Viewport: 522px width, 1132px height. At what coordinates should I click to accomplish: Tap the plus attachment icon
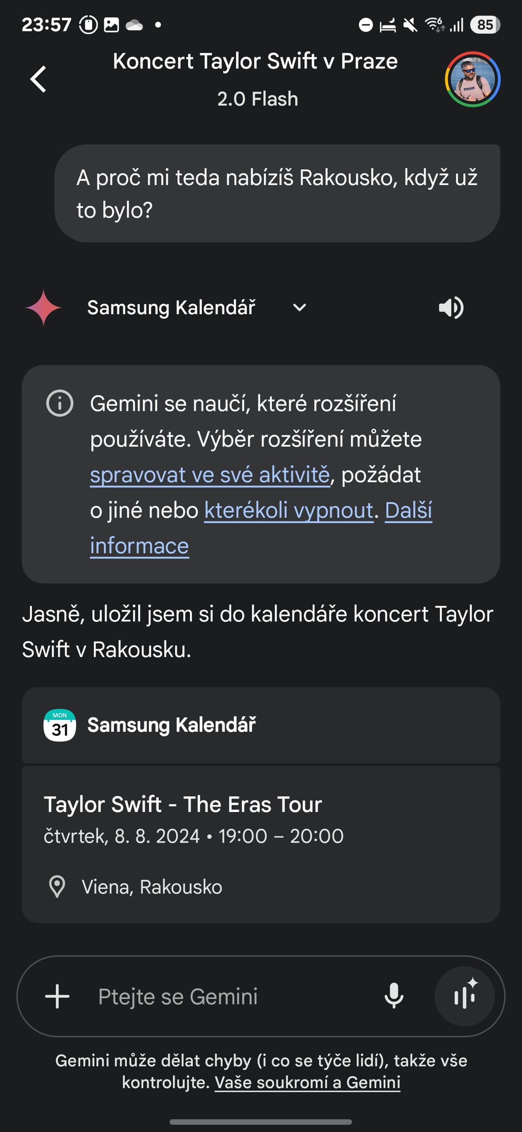57,996
